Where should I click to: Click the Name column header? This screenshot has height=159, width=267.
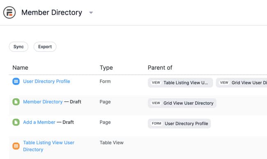pos(20,68)
